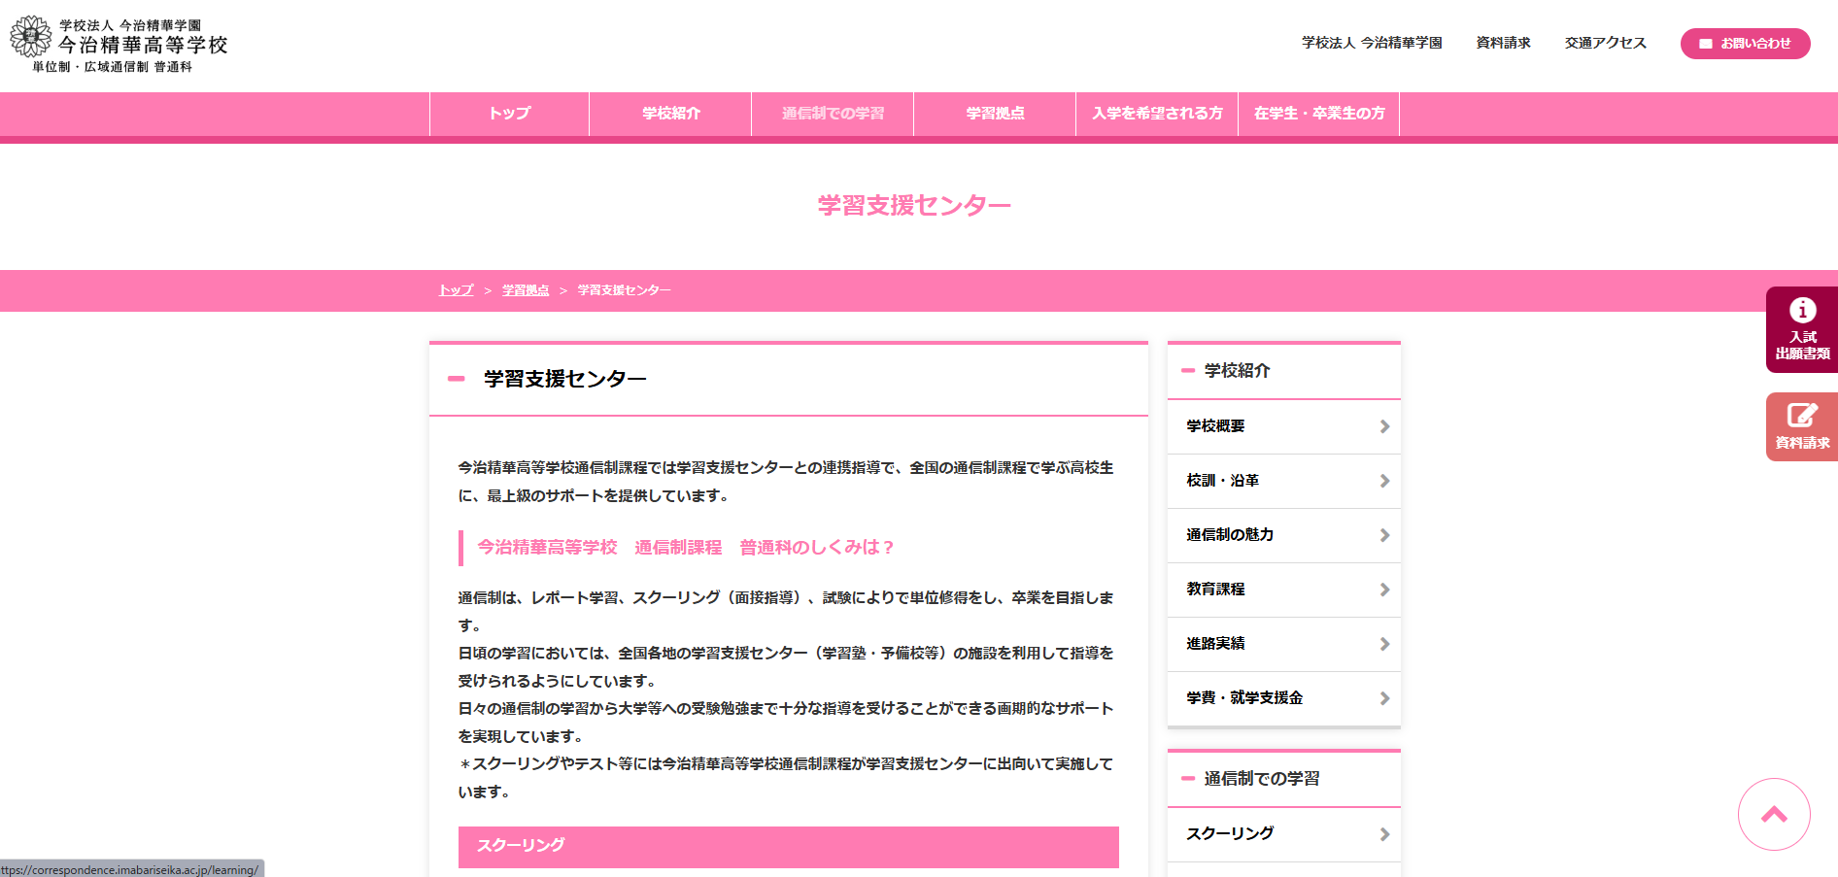Image resolution: width=1838 pixels, height=877 pixels.
Task: Click the scroll-to-top arrow circle
Action: pyautogui.click(x=1774, y=814)
